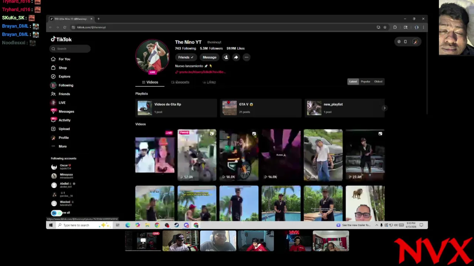
Task: Click the Windows taskbar search box
Action: pyautogui.click(x=84, y=225)
